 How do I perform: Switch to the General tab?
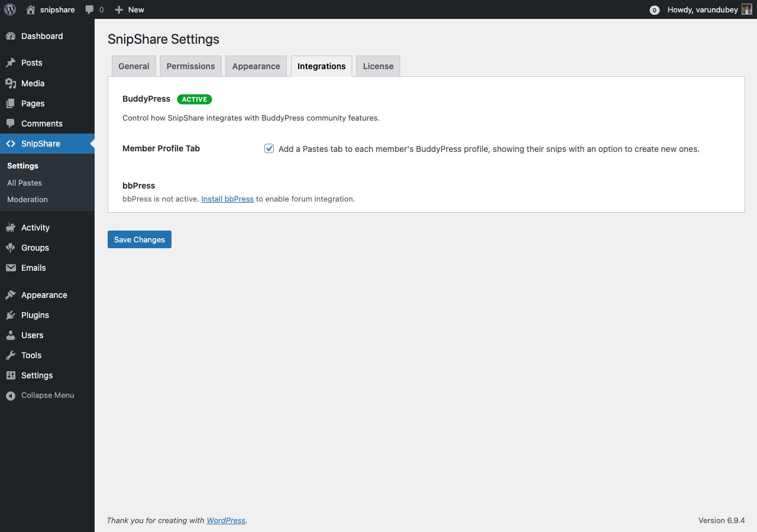click(x=134, y=66)
